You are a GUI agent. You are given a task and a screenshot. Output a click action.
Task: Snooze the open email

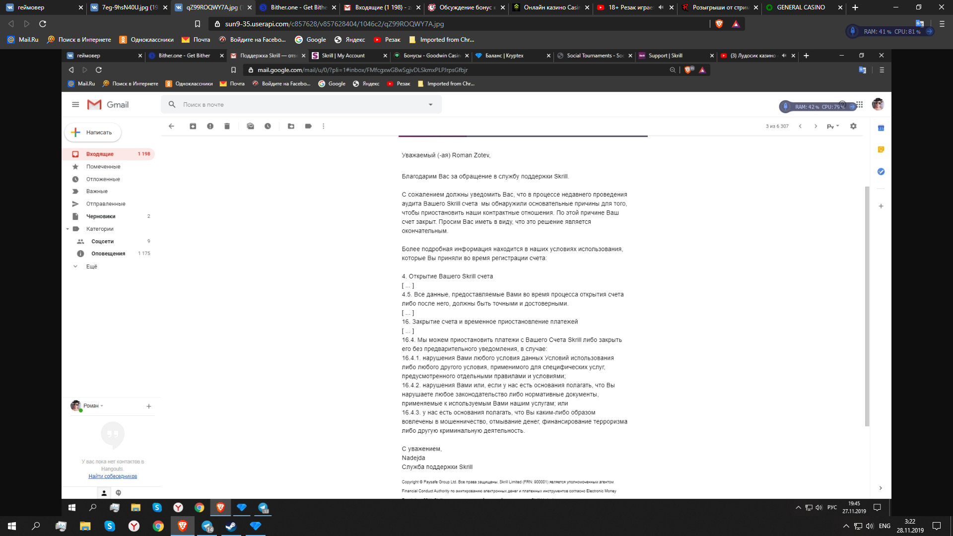268,126
